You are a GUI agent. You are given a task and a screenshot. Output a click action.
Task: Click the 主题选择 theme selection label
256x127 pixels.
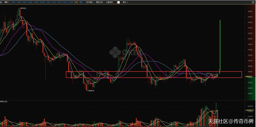point(109,2)
